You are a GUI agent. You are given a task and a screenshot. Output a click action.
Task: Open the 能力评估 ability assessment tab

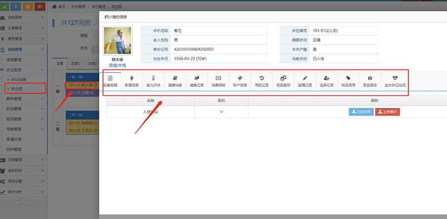pos(153,81)
